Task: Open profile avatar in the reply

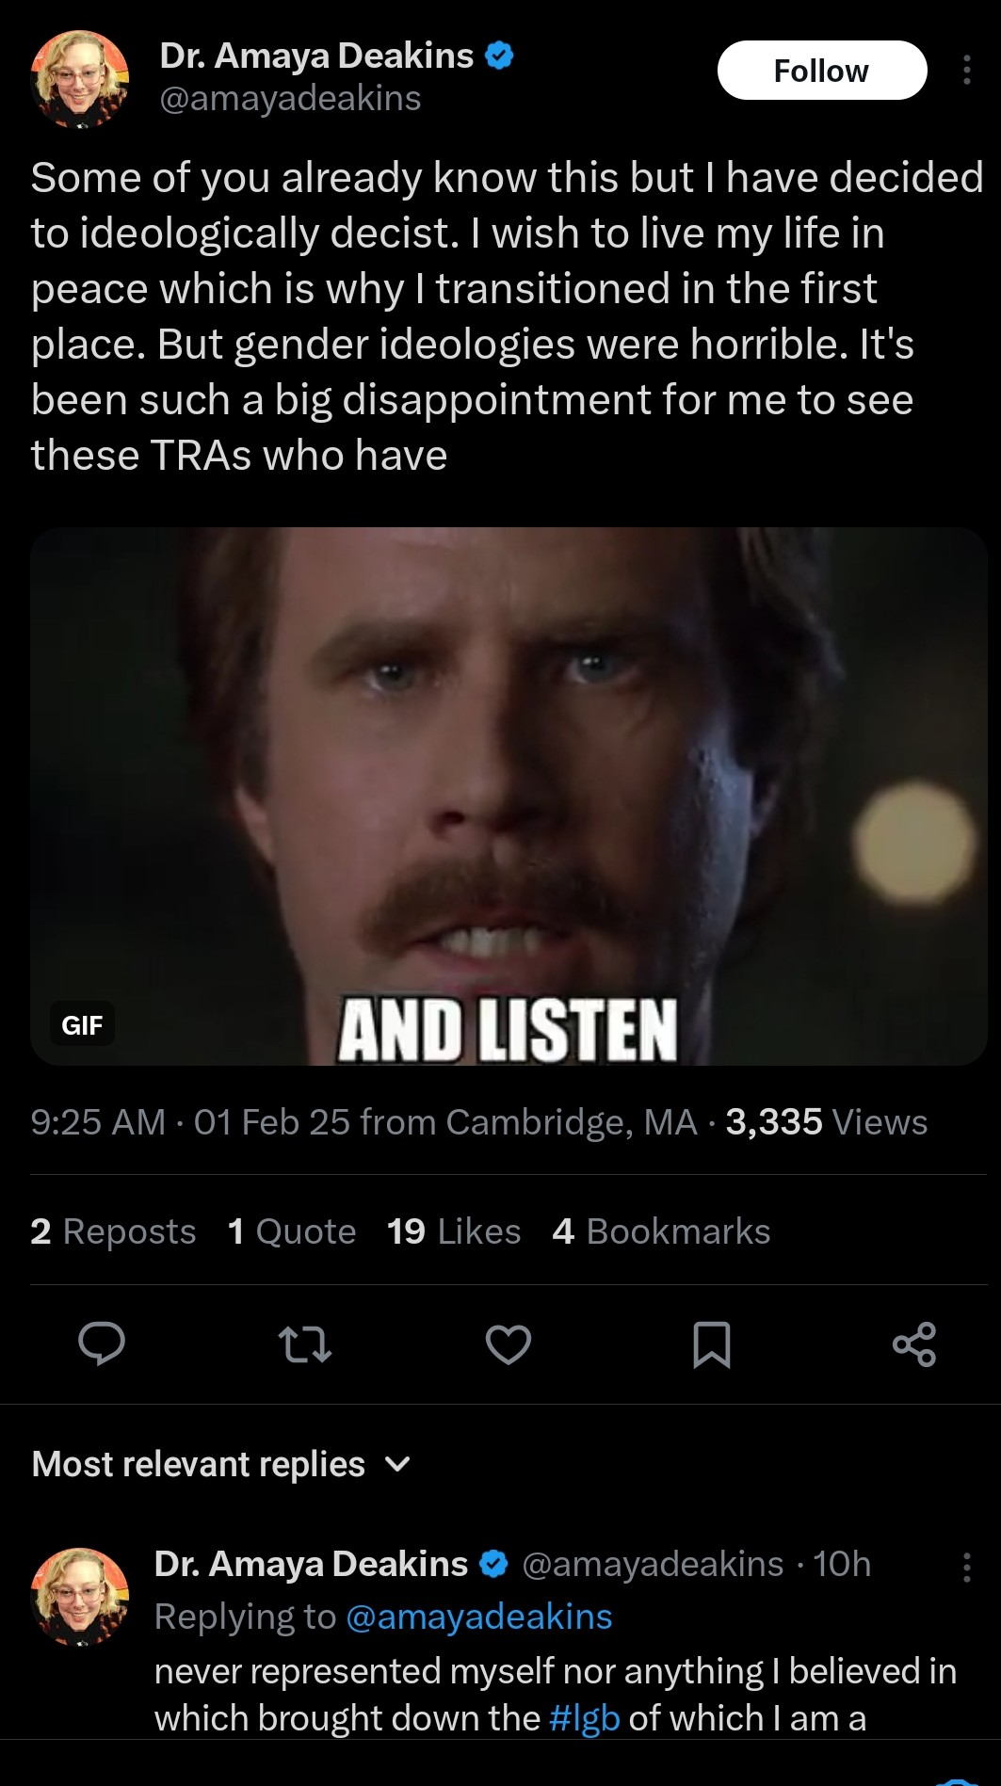Action: click(x=80, y=1596)
